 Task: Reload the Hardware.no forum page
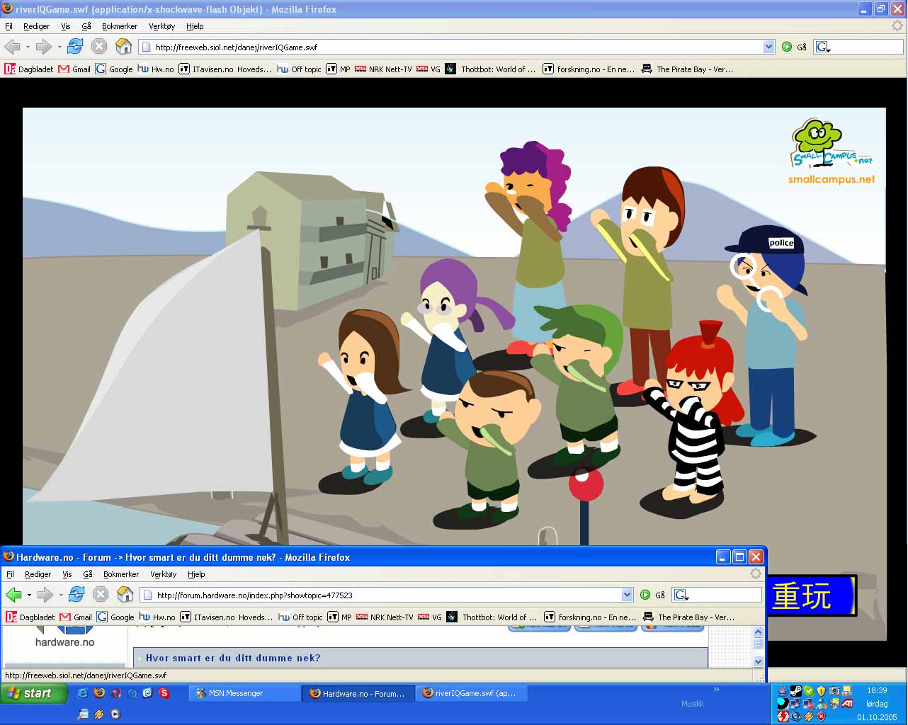[x=76, y=594]
